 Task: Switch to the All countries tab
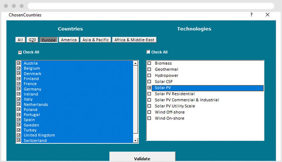point(20,40)
